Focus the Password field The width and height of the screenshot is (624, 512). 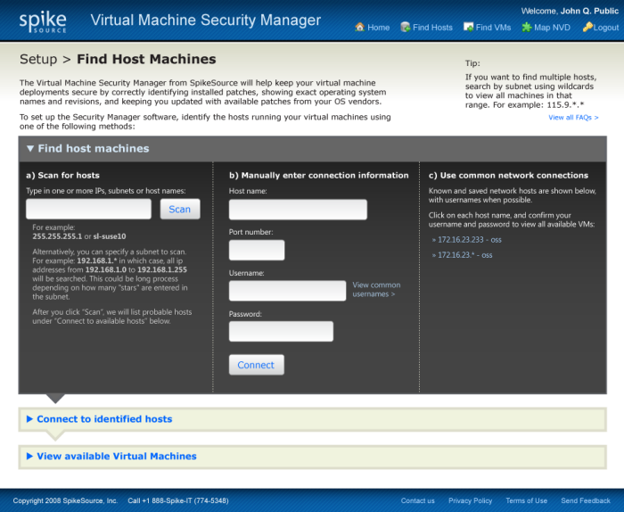(x=281, y=331)
